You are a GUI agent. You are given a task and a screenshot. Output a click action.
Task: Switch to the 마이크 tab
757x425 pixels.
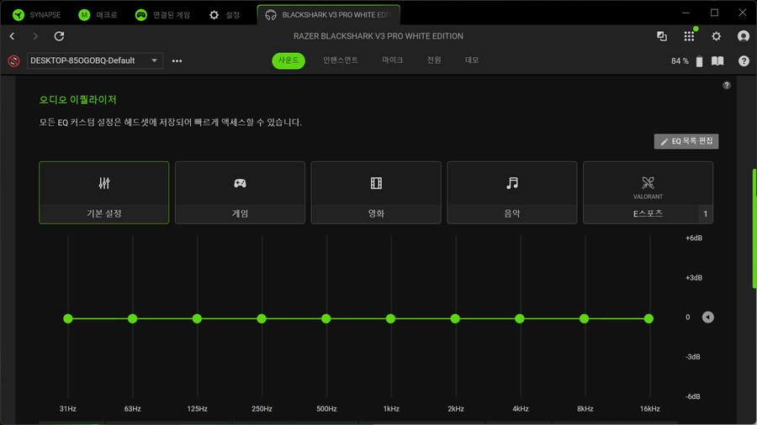coord(393,60)
